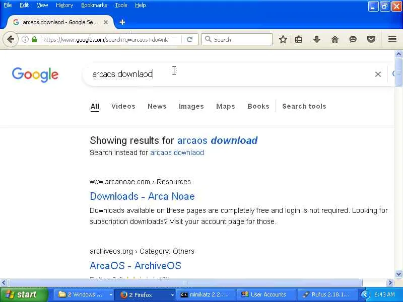Switch to Images search results
Screen dimensions: 403x302
click(191, 106)
